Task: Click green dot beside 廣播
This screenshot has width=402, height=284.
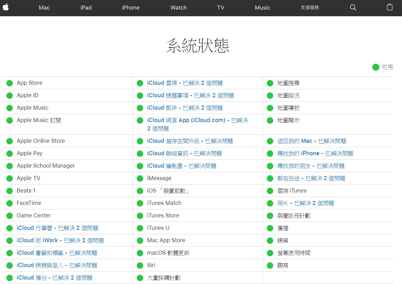Action: coord(270,228)
